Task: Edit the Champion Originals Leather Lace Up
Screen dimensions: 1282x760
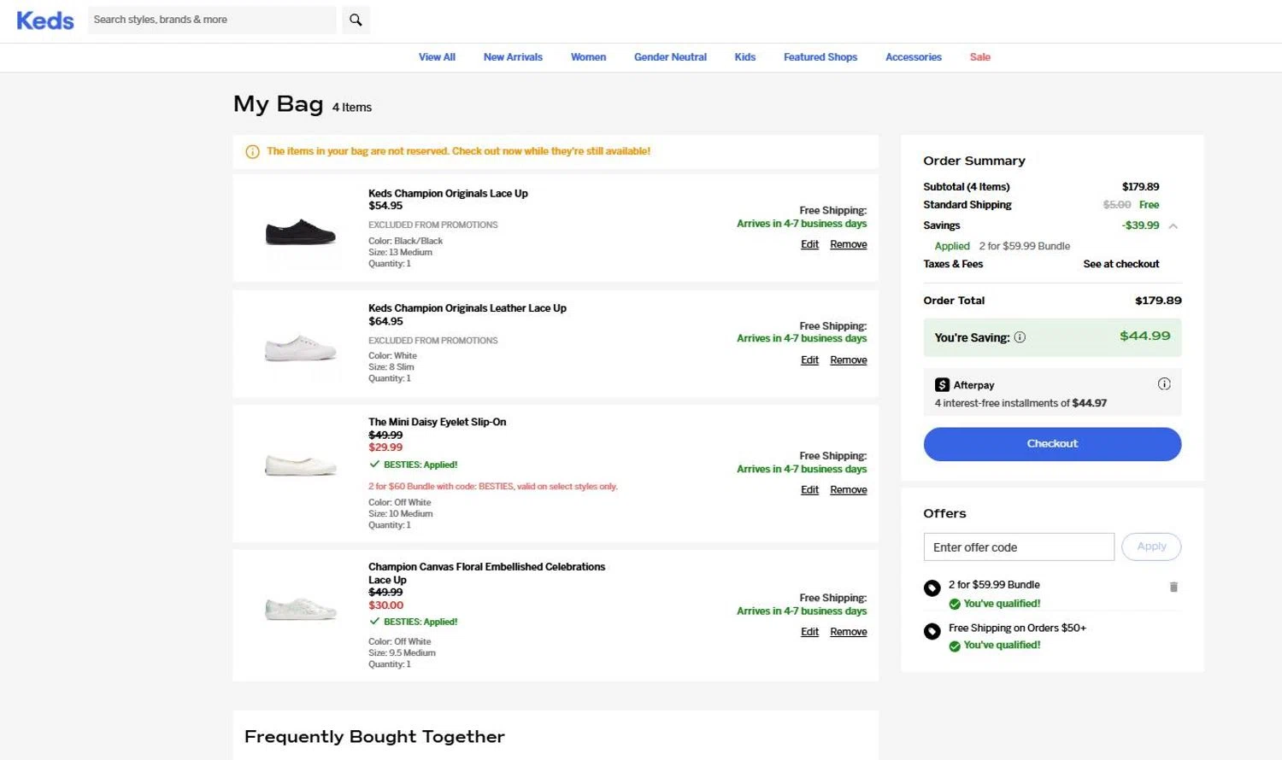Action: 809,360
